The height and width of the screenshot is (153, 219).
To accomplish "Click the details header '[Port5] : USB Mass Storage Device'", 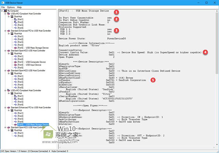I will (84, 11).
